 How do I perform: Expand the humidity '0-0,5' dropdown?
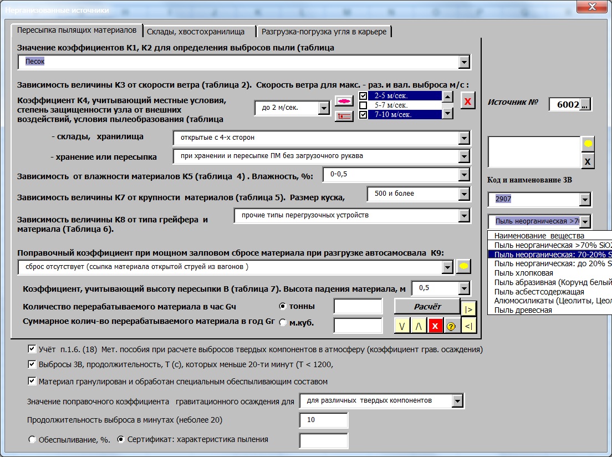tap(464, 175)
